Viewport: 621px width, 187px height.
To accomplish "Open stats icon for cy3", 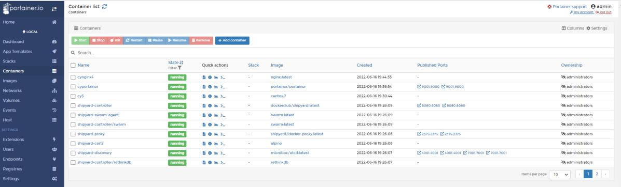I will 216,96.
